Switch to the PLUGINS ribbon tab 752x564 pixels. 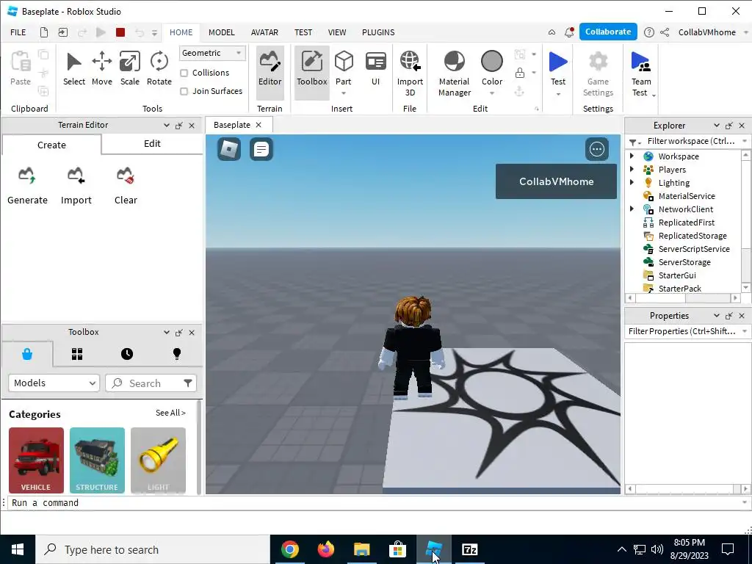click(378, 32)
